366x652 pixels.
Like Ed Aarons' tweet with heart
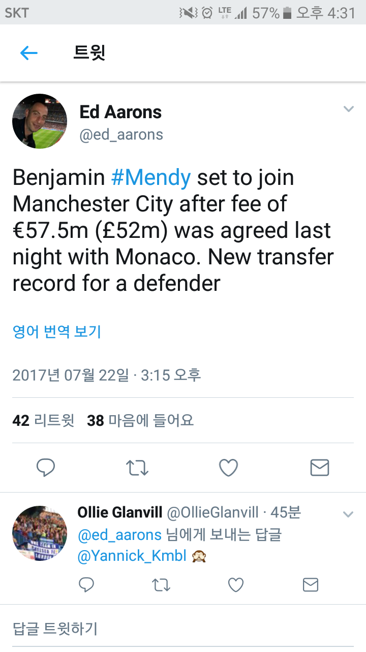pos(228,467)
